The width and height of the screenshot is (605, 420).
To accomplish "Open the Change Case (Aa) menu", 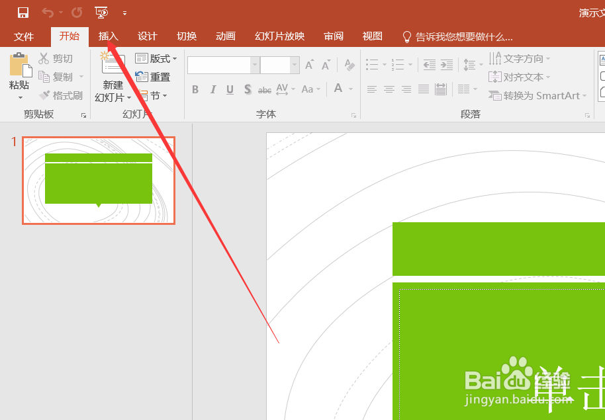I will pyautogui.click(x=311, y=89).
